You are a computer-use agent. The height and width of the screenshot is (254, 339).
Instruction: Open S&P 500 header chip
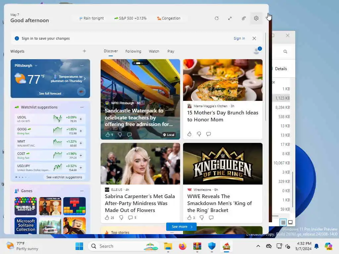tap(130, 19)
